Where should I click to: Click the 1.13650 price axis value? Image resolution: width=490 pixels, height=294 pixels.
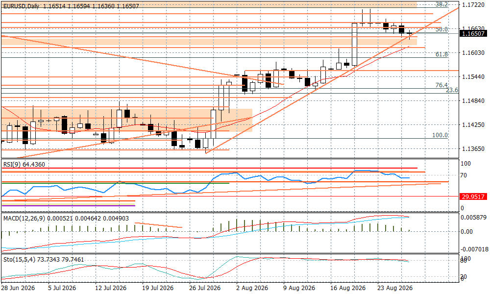point(473,149)
